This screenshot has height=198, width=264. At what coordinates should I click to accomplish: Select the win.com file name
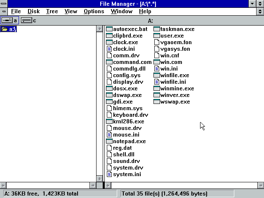tap(171, 62)
